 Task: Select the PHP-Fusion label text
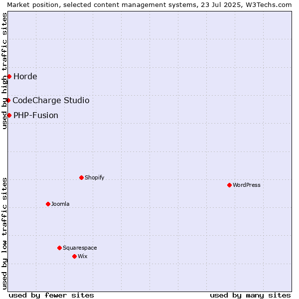point(36,116)
